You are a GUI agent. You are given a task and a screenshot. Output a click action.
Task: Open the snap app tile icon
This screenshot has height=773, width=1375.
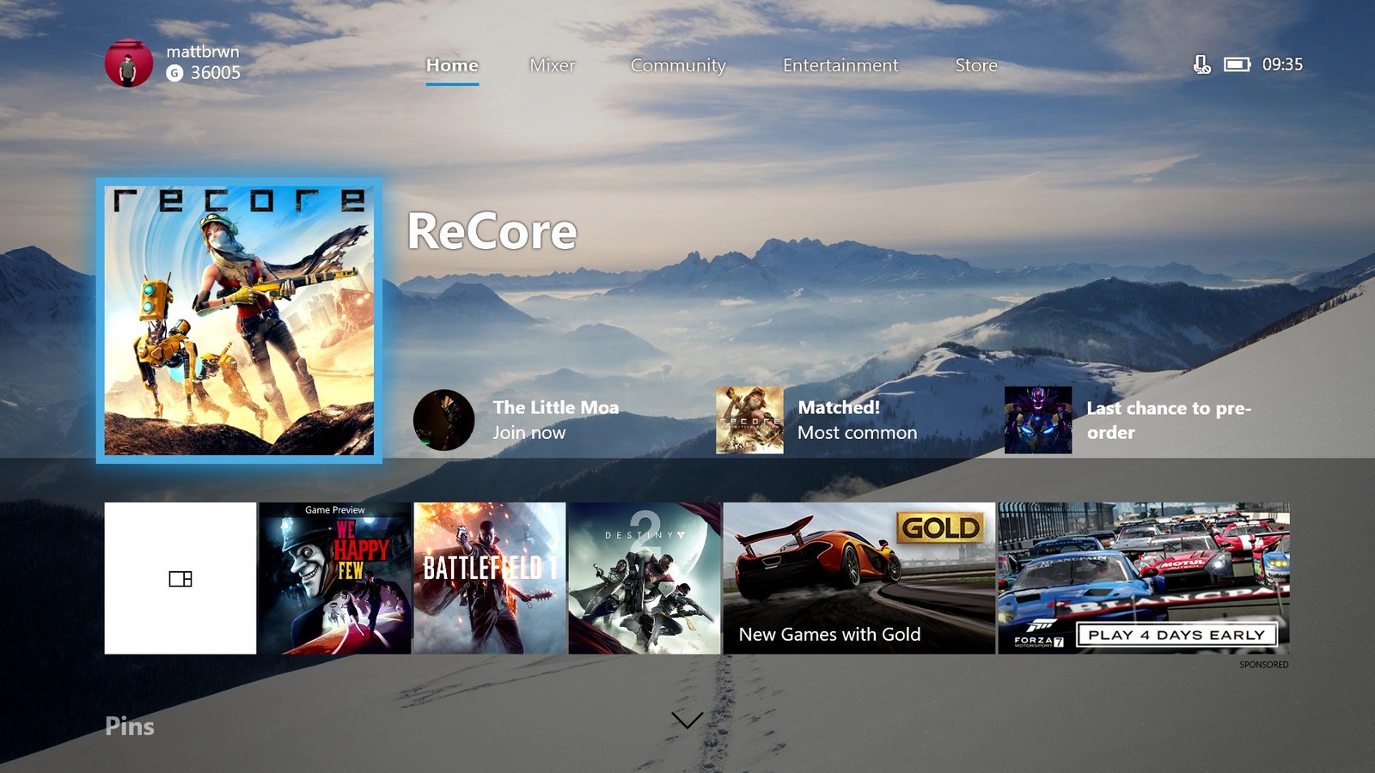180,578
